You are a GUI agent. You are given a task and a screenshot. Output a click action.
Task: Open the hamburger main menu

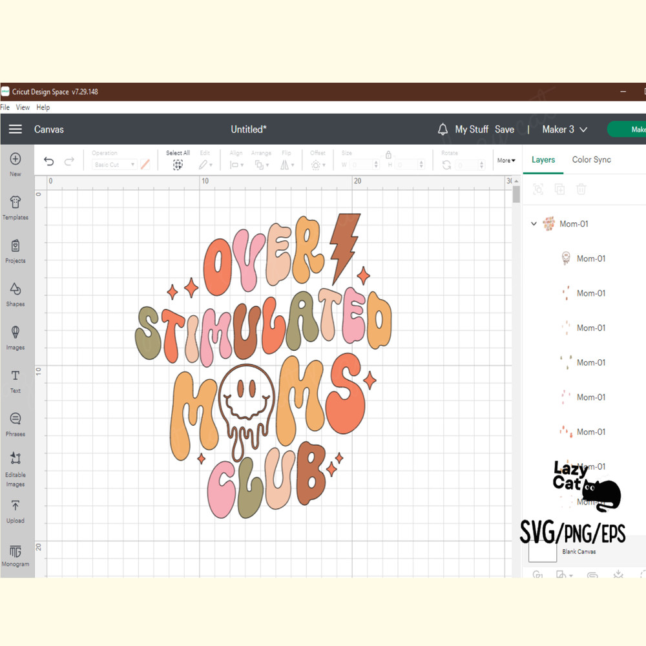tap(16, 129)
